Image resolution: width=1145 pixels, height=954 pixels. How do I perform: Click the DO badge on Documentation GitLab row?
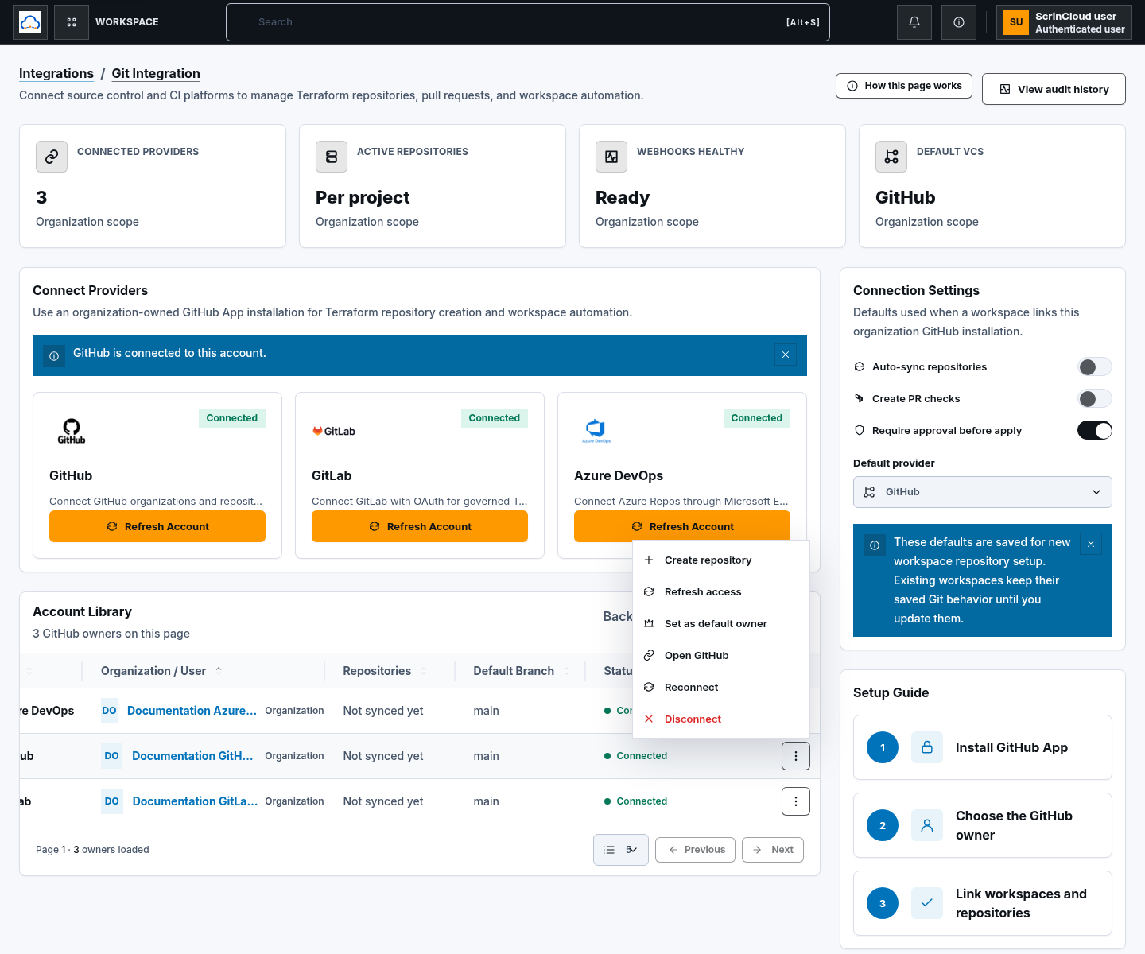tap(111, 801)
